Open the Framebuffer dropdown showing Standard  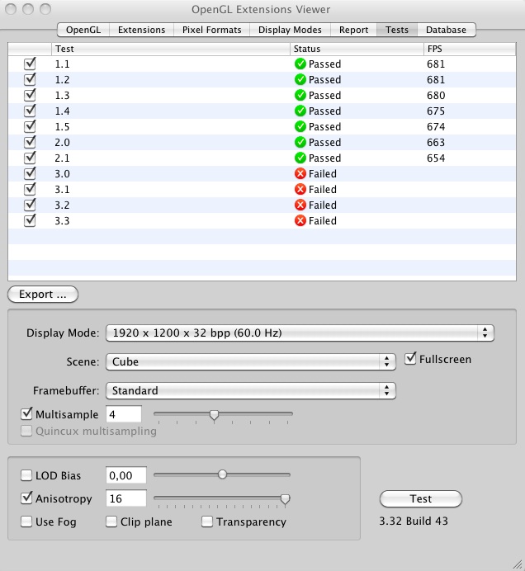point(251,390)
